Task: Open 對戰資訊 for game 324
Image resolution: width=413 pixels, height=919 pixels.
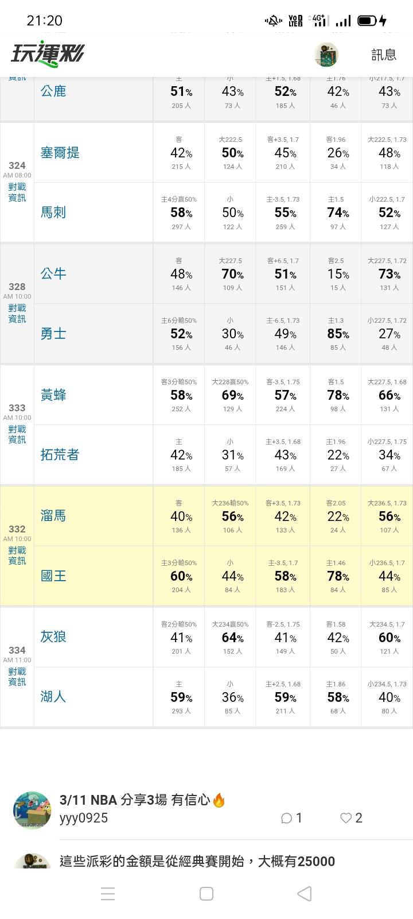Action: pyautogui.click(x=17, y=192)
